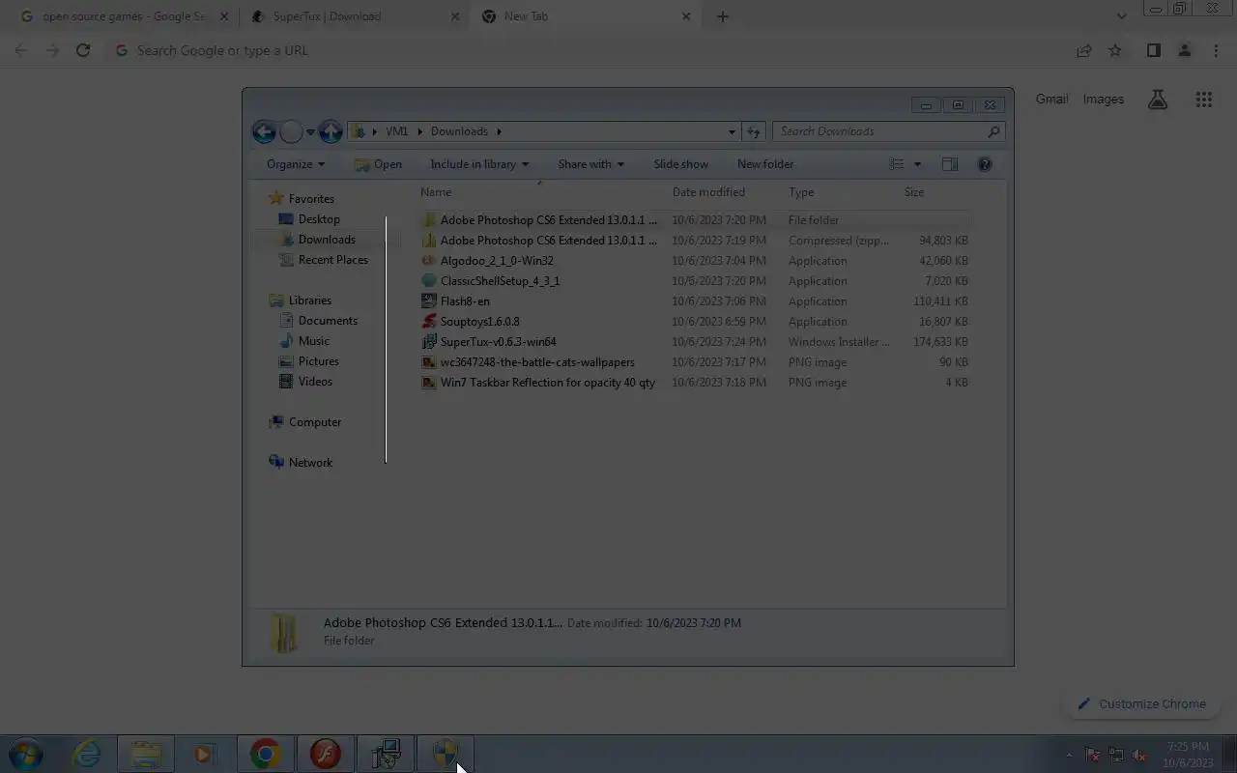Select the Flash8-en application icon
The height and width of the screenshot is (773, 1237).
tap(429, 301)
